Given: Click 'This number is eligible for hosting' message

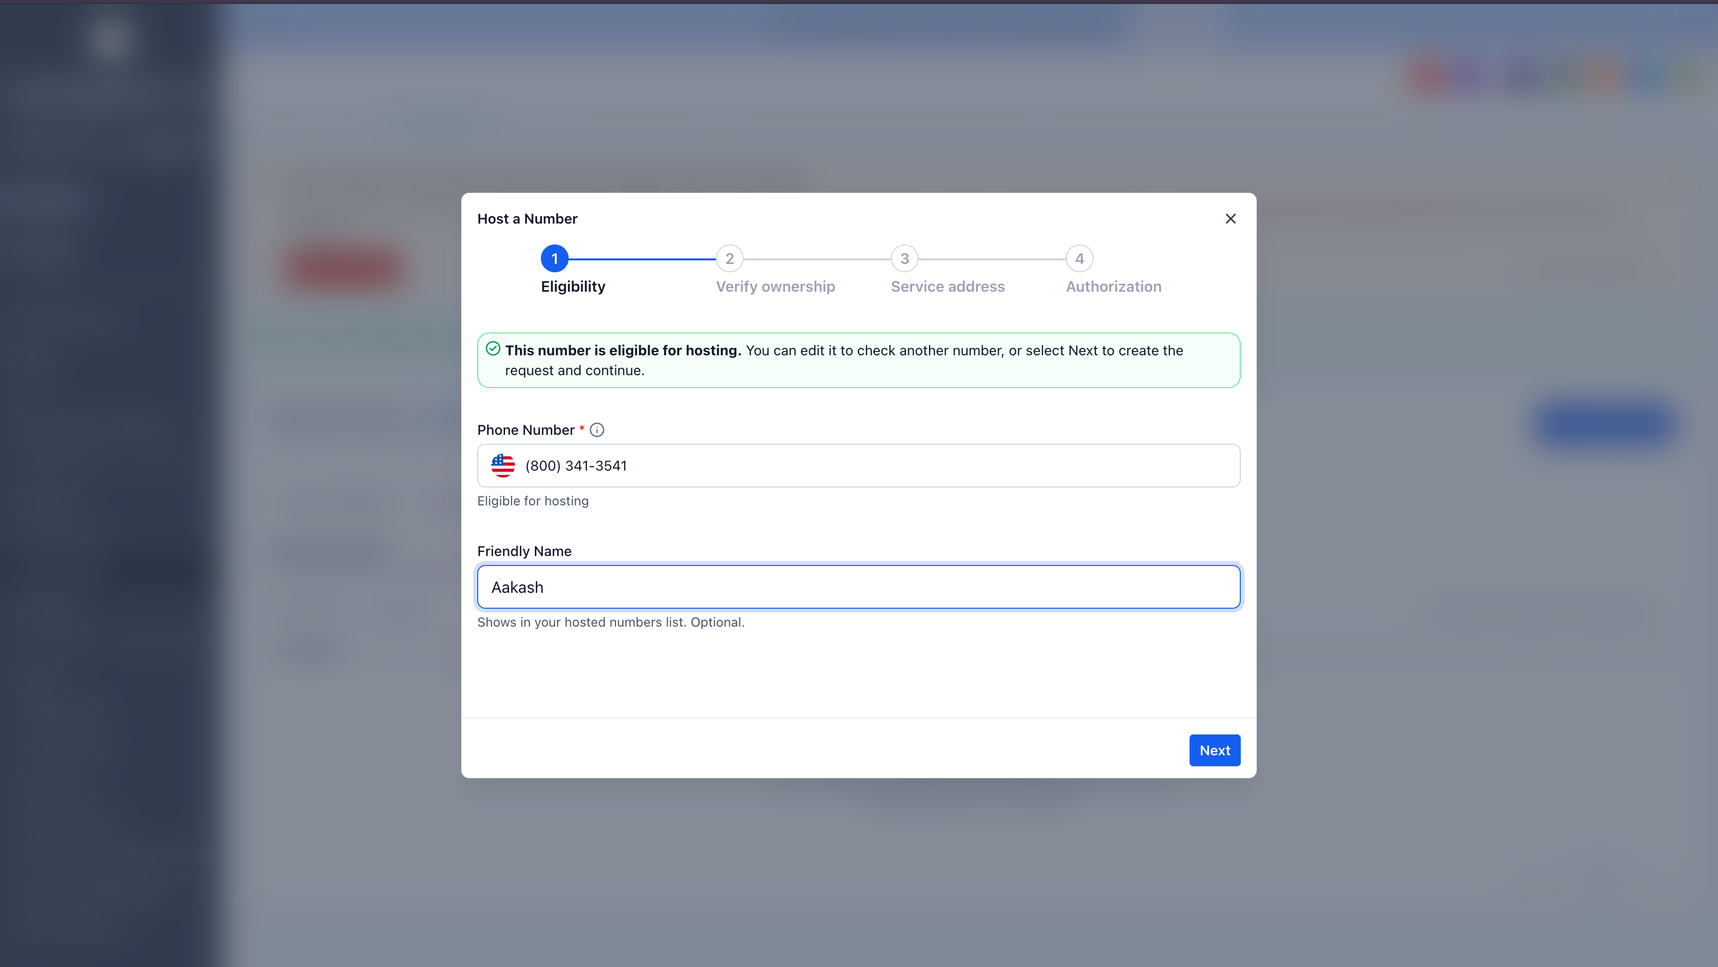Looking at the screenshot, I should click(x=623, y=351).
